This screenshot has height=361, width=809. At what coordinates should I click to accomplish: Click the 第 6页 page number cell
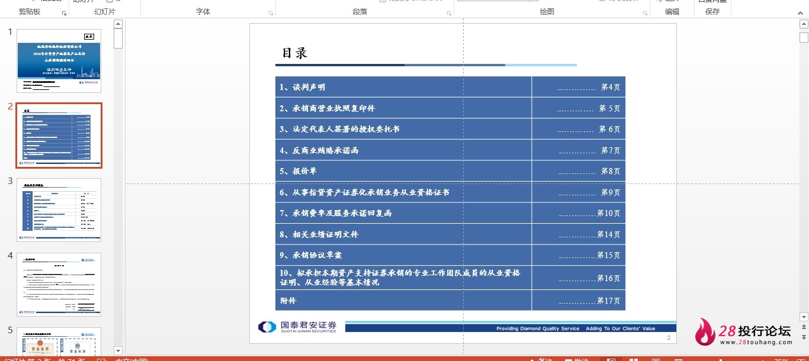[579, 129]
